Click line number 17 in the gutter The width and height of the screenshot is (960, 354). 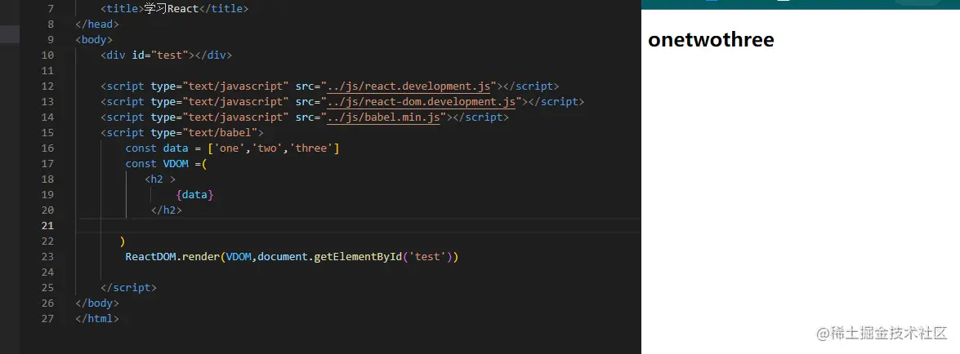tap(47, 164)
